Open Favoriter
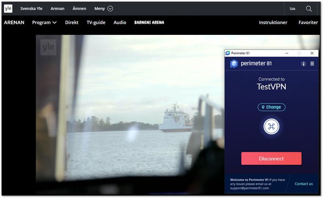 coord(308,23)
